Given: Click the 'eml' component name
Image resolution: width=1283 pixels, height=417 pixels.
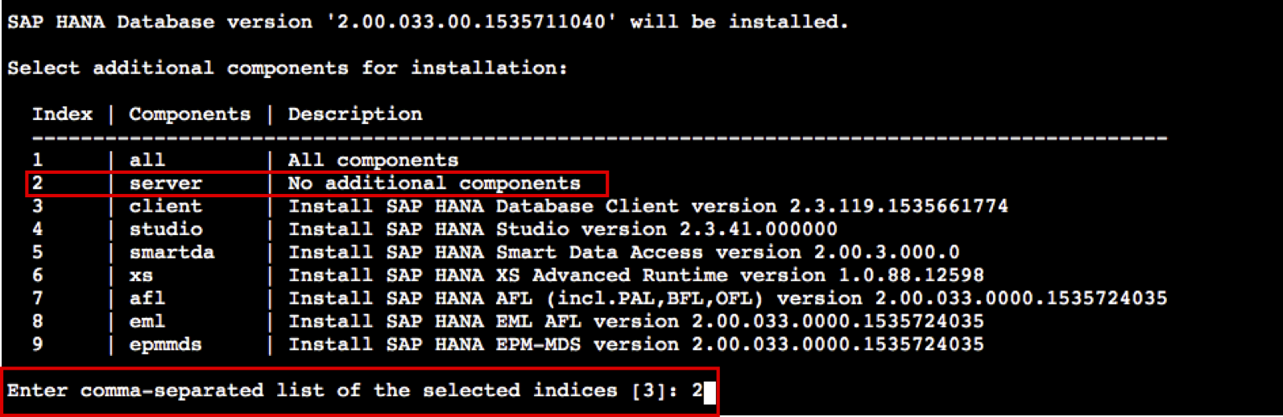Looking at the screenshot, I should click(147, 321).
